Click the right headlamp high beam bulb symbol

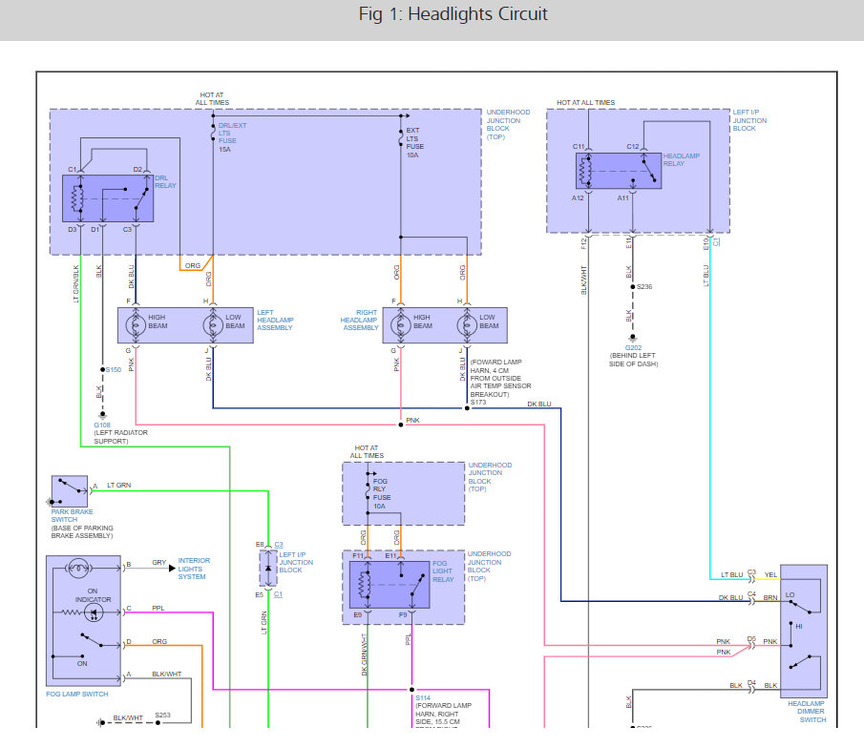(x=401, y=325)
